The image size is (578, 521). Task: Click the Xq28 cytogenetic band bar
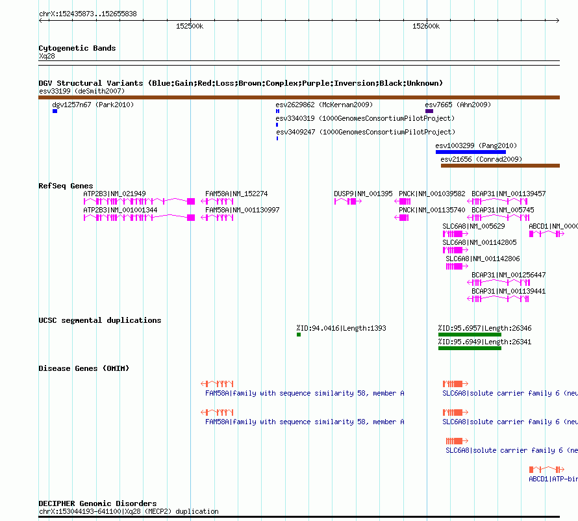pyautogui.click(x=299, y=63)
